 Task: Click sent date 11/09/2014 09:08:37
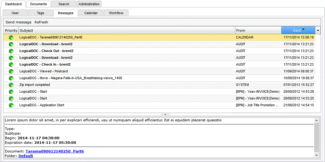tap(298, 71)
